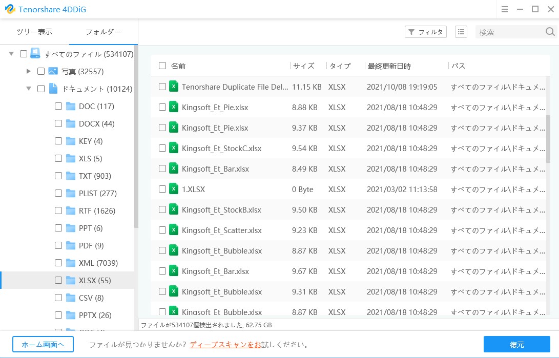559x358 pixels.
Task: Tick checkbox for Kingsoft_Et_StockC.xlsx
Action: (162, 148)
